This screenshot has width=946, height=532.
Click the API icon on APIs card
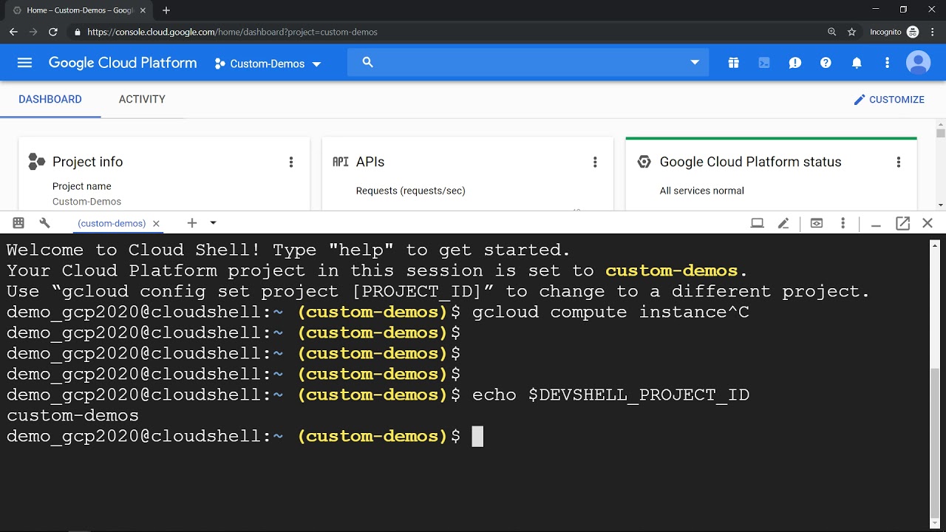(x=341, y=162)
